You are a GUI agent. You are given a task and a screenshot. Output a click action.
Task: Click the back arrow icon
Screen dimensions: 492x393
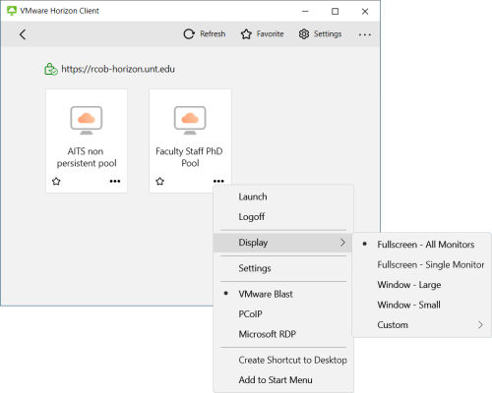(x=23, y=34)
